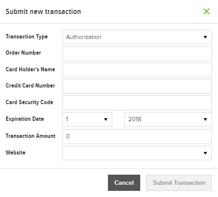Click the Submit Transaction button
The image size is (218, 197).
coord(179,183)
